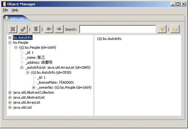Select the _name: 张三 field
Screen dimensions: 188x129
point(35,58)
